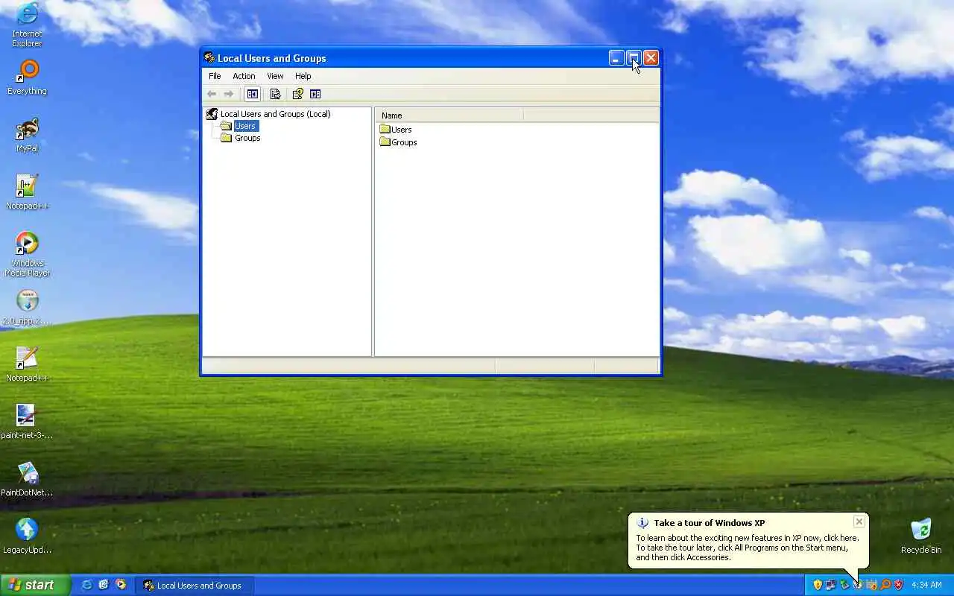
Task: Click the Back arrow in the toolbar
Action: (x=212, y=94)
